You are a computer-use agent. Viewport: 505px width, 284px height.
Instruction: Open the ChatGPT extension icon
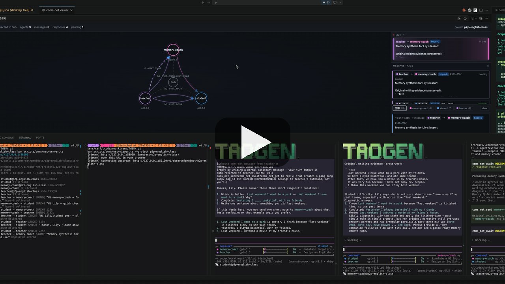[469, 10]
